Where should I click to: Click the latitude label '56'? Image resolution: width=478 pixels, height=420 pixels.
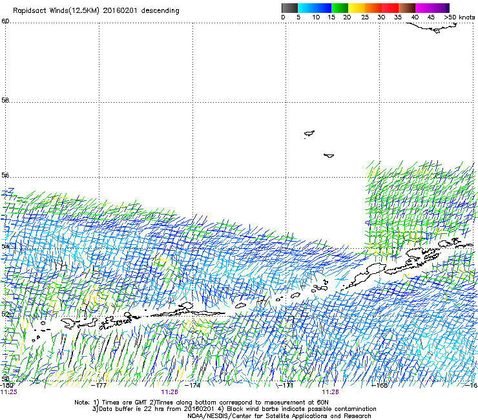pos(5,175)
